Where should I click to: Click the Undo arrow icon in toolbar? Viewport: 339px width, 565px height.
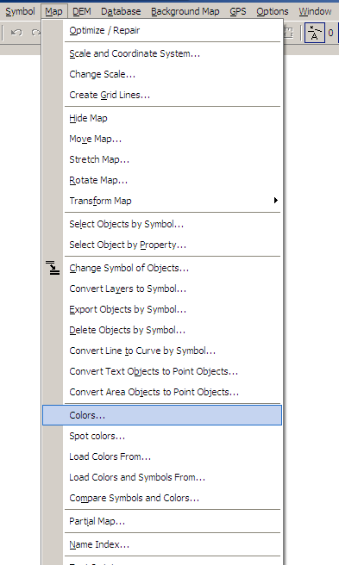click(16, 33)
